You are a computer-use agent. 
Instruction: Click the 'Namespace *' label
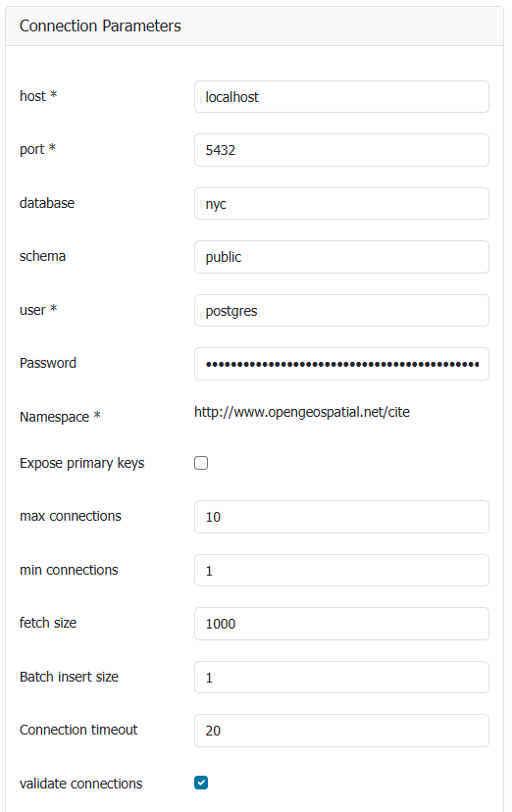coord(60,417)
